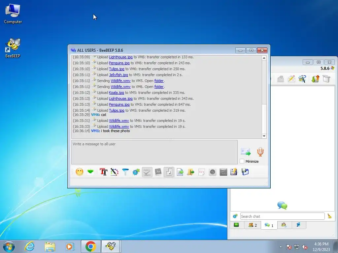Open the emoticons smiley picker

80,172
